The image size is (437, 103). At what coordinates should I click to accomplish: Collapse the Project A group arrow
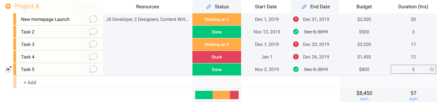pyautogui.click(x=8, y=6)
